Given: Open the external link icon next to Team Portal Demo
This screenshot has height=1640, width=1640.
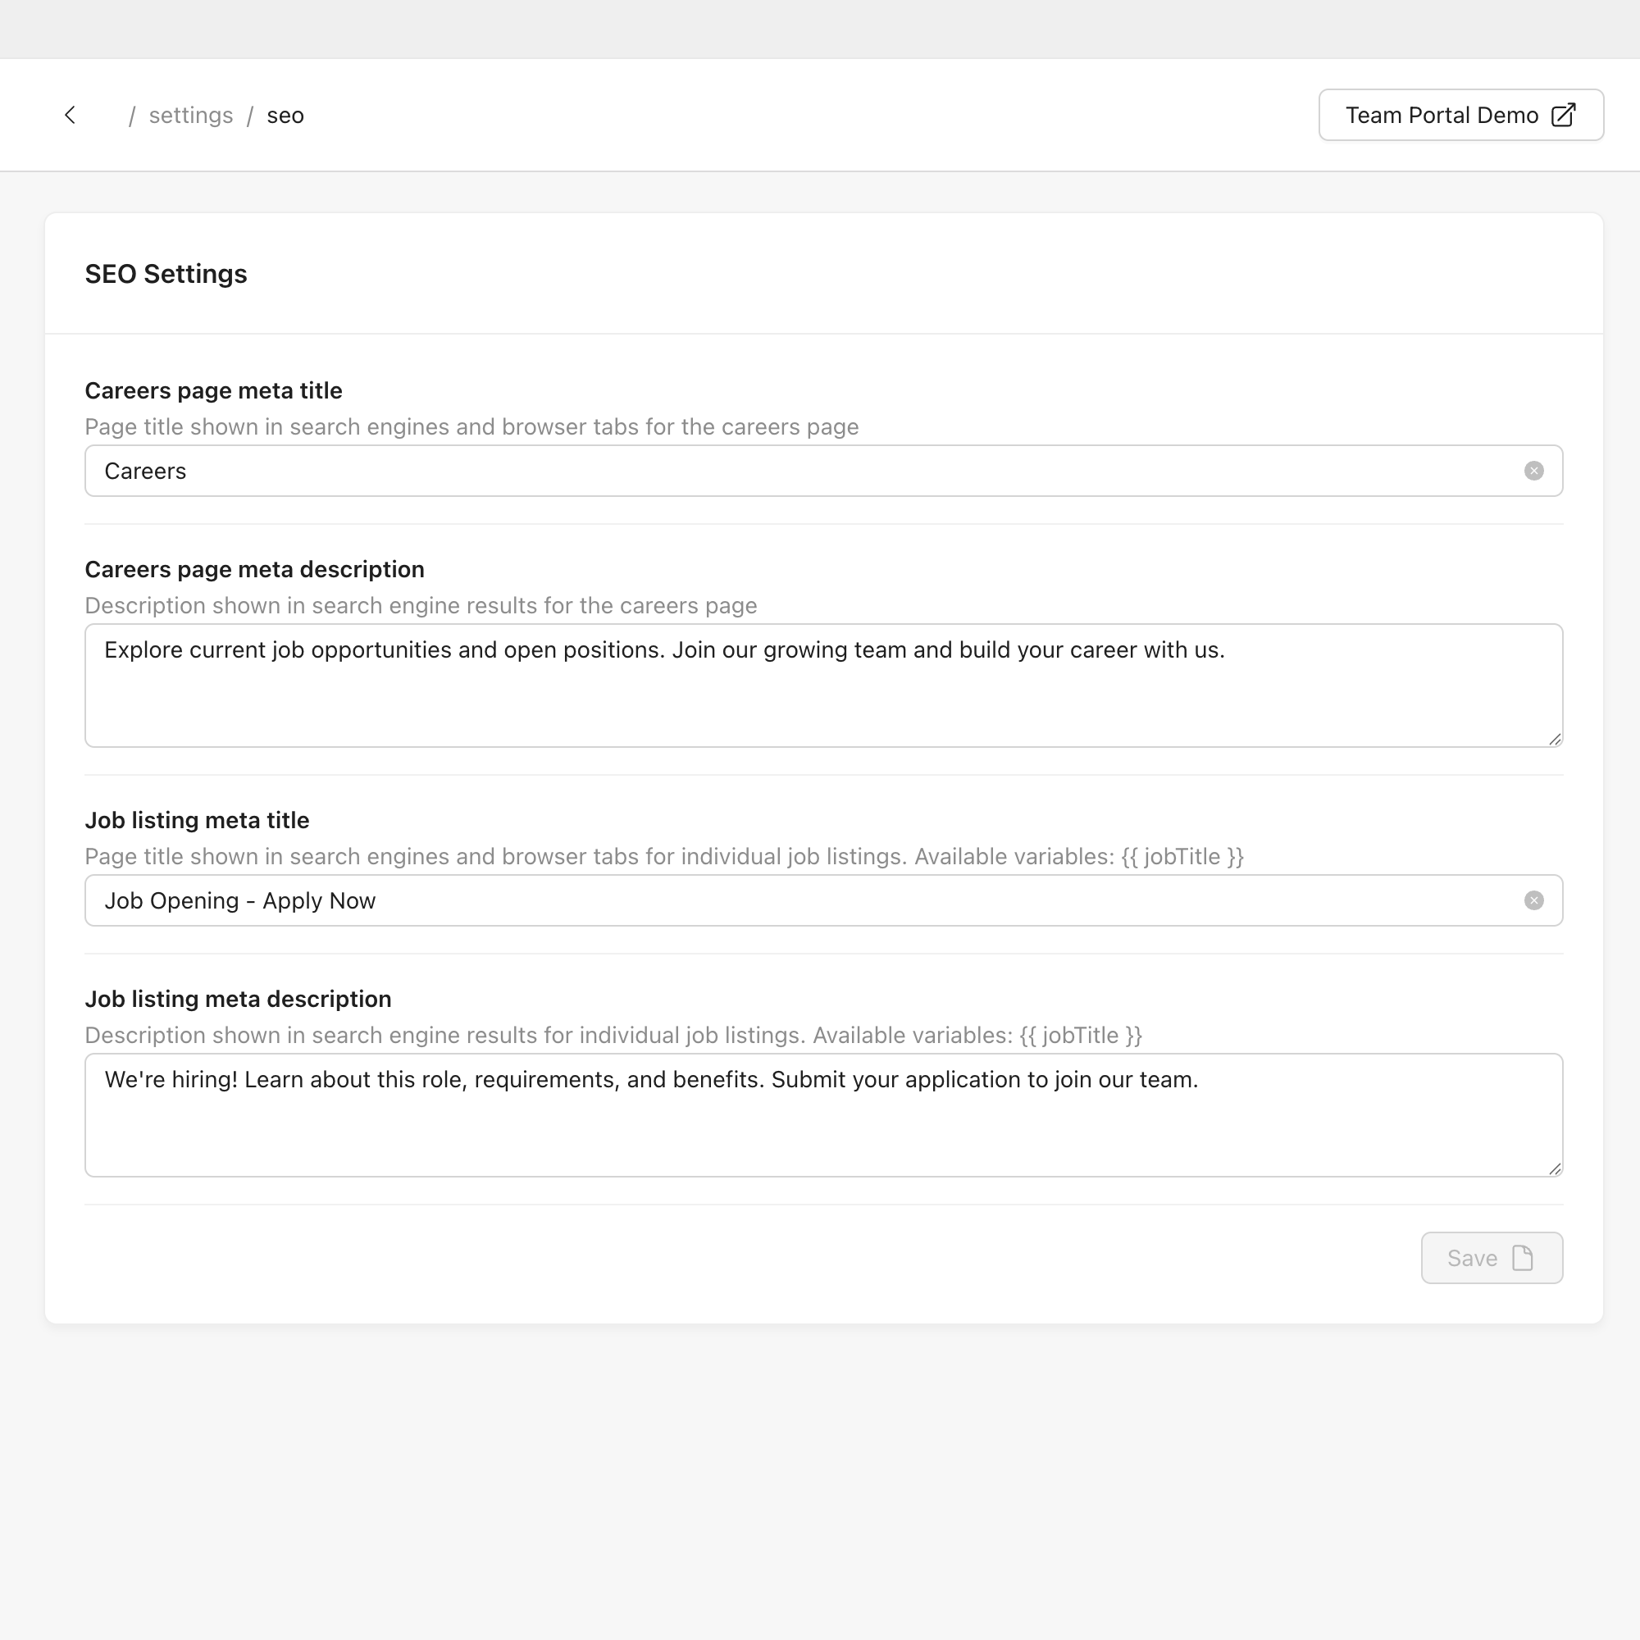Looking at the screenshot, I should tap(1565, 114).
